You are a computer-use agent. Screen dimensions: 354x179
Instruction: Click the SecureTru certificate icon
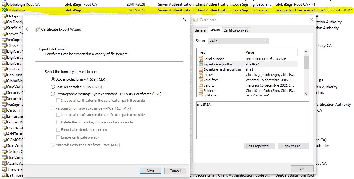(4, 98)
